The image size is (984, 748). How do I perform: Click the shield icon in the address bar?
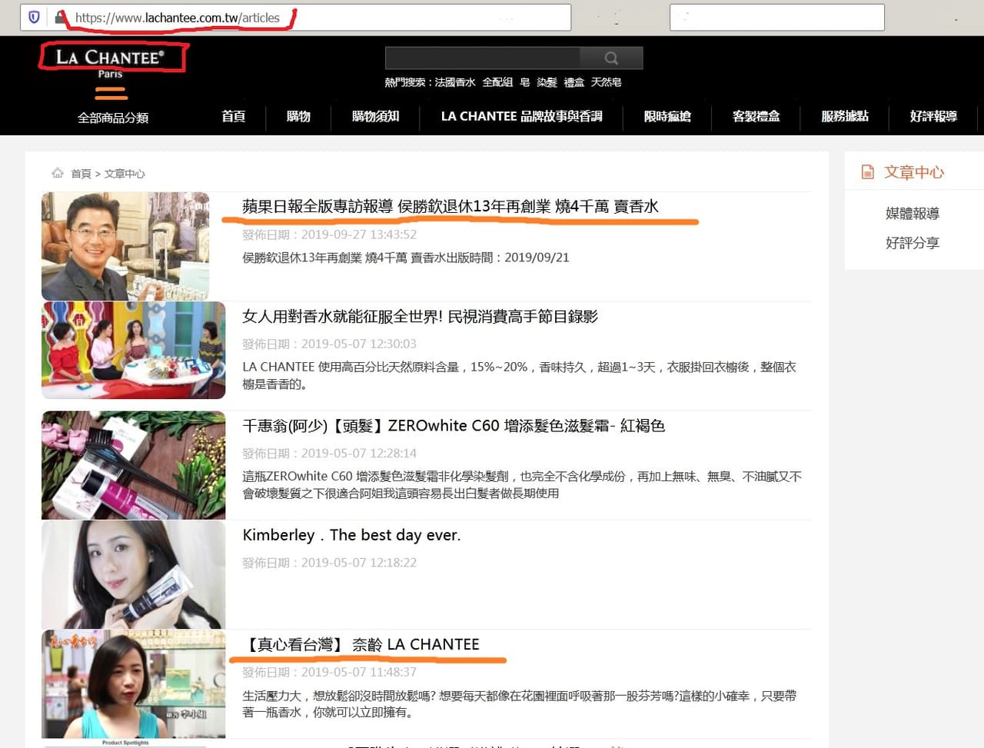pyautogui.click(x=34, y=17)
